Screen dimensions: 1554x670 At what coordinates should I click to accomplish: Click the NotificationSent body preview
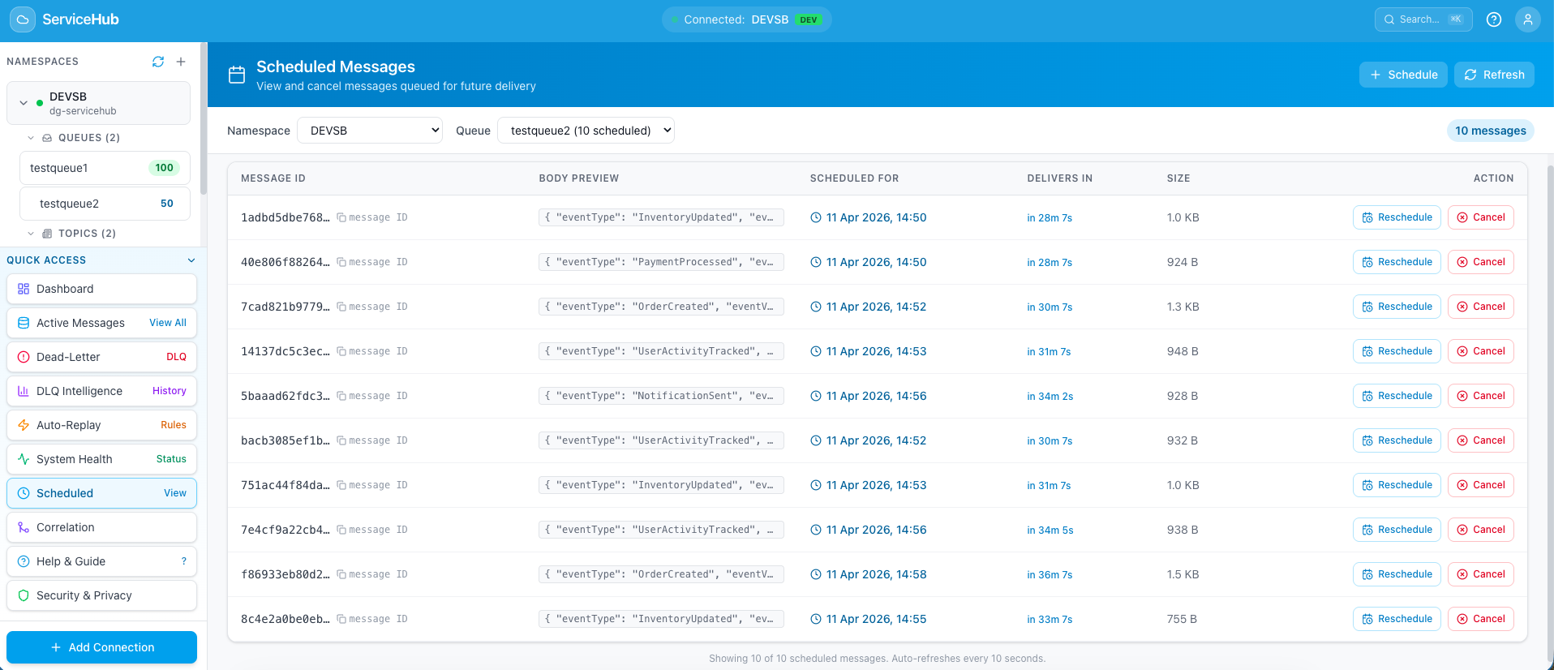661,396
